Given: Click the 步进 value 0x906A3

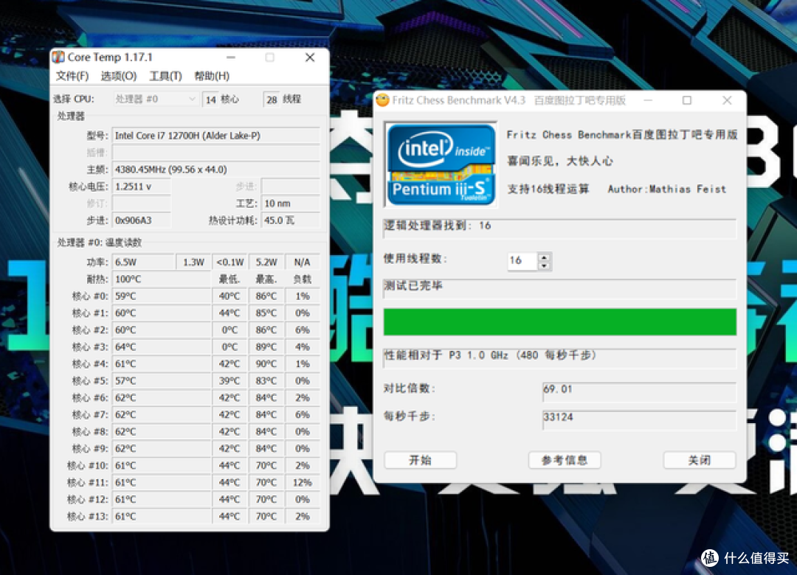Looking at the screenshot, I should pos(141,220).
